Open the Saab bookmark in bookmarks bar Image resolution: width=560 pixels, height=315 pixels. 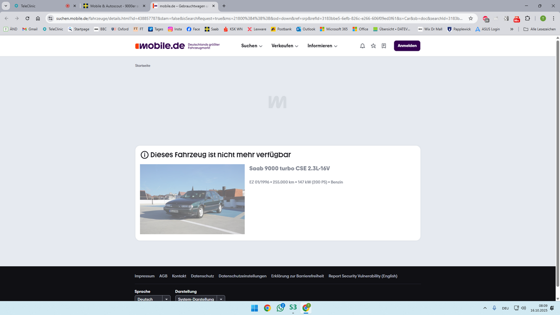coord(211,29)
